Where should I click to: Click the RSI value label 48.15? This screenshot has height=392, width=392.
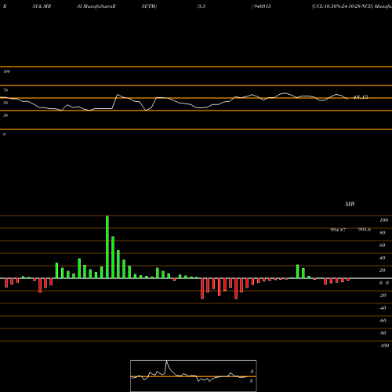361,97
